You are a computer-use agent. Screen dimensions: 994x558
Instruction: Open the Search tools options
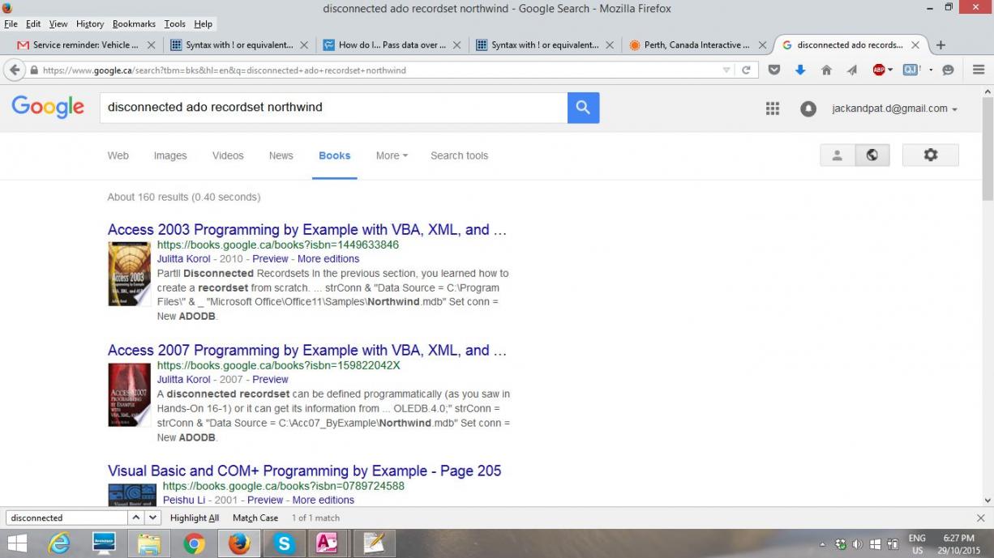[x=460, y=155]
